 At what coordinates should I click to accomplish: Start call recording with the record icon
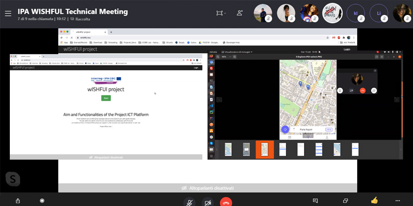coord(42,201)
